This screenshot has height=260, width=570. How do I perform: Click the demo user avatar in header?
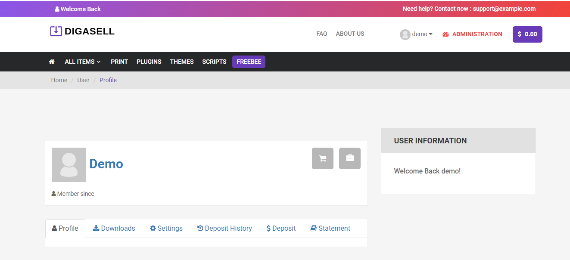pyautogui.click(x=405, y=34)
